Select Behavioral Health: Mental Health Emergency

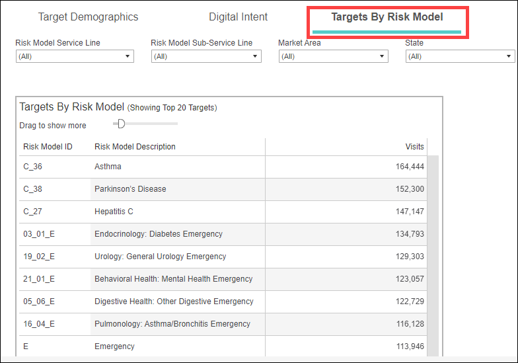click(173, 279)
